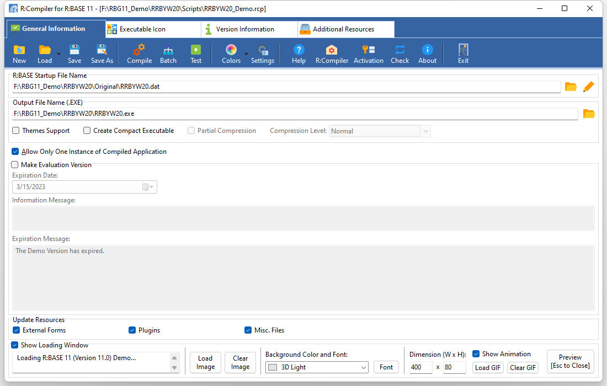607x386 pixels.
Task: Click the Check updates icon
Action: coord(400,50)
